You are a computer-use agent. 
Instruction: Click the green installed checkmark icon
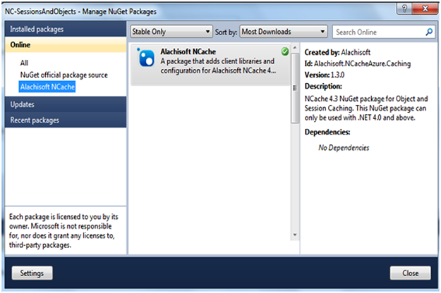click(285, 51)
